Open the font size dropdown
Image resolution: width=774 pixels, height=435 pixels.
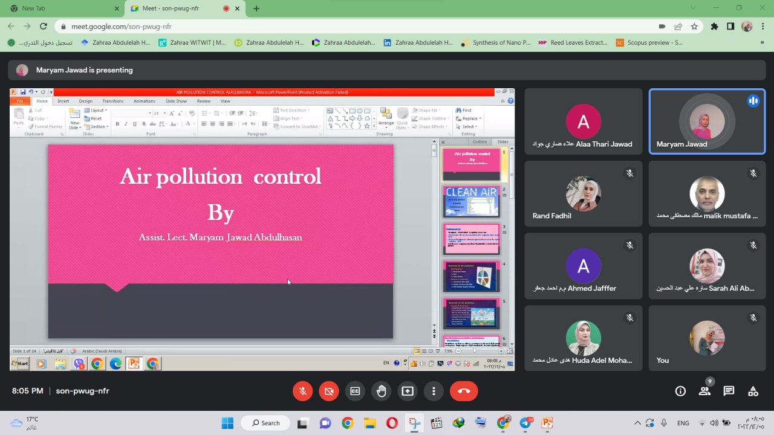(x=164, y=114)
